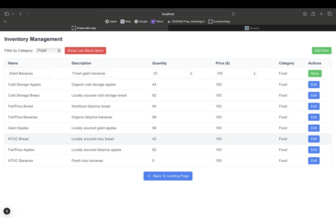Adjust the quantity stepper arrows
The height and width of the screenshot is (218, 336).
191,73
